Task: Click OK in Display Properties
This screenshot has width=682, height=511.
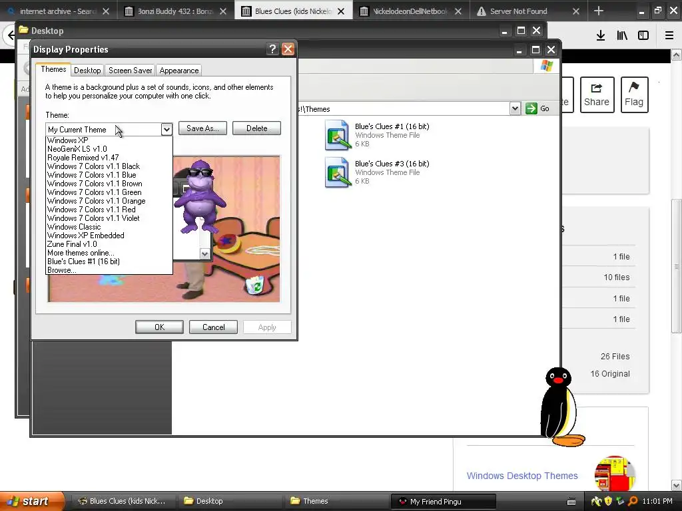Action: click(159, 327)
